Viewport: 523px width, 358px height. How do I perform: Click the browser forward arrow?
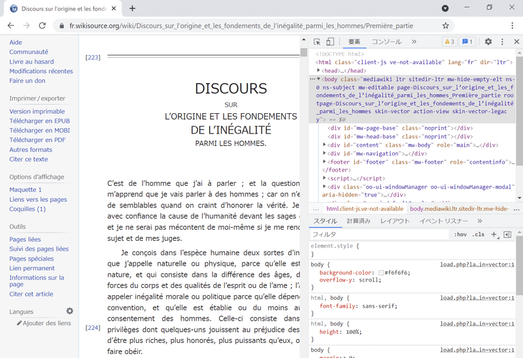(26, 26)
